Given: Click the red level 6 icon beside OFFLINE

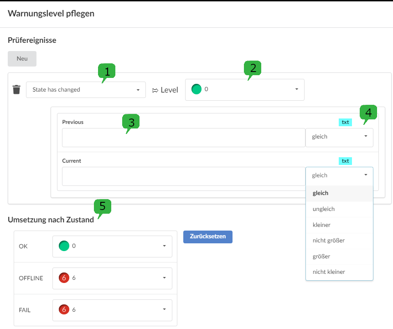Looking at the screenshot, I should [x=64, y=278].
